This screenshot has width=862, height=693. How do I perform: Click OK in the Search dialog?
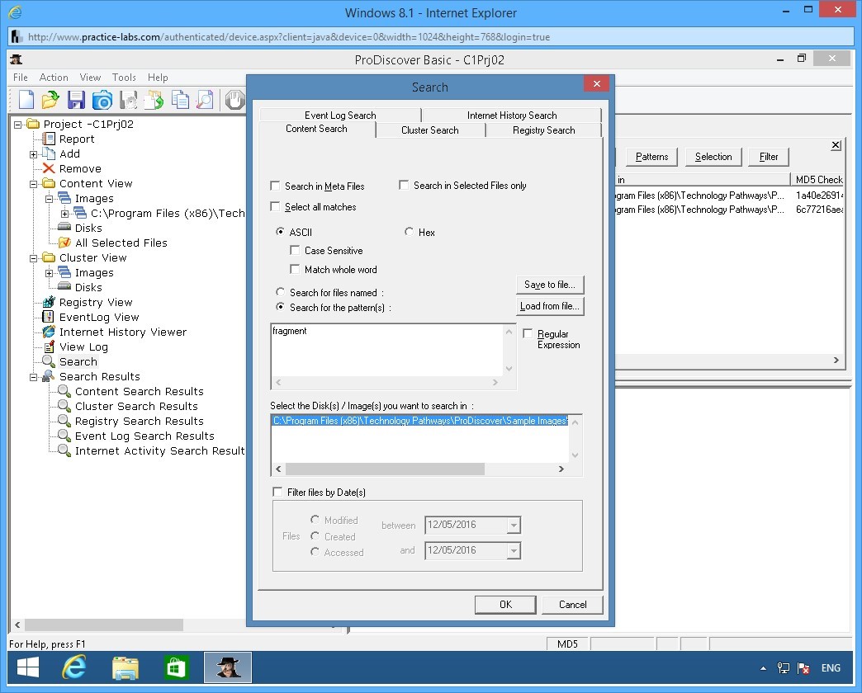tap(505, 604)
